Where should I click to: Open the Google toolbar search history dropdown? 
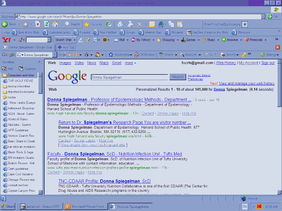[x=55, y=54]
